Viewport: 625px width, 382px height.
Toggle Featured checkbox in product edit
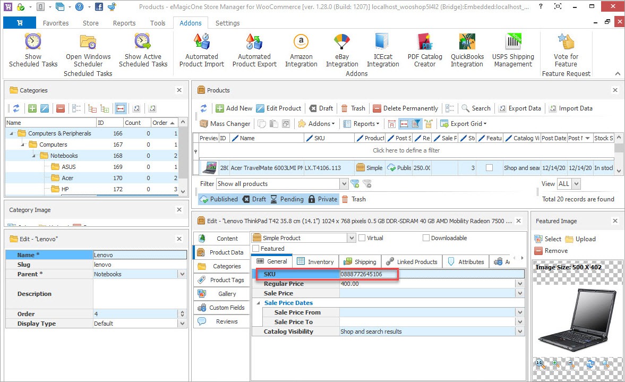click(256, 249)
